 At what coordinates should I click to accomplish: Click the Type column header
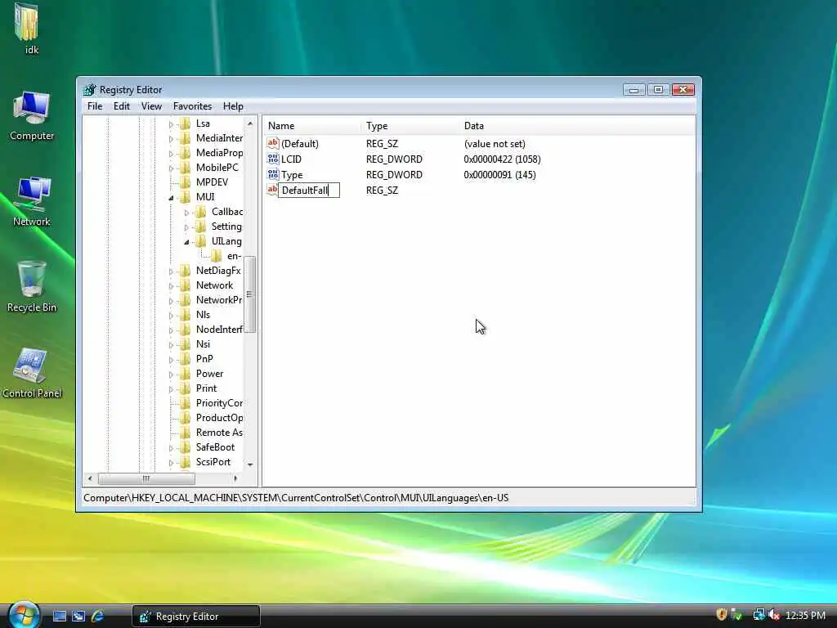[x=410, y=126]
